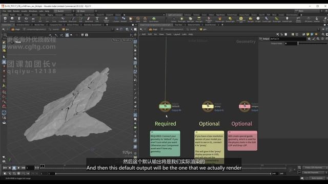328x184 pixels.
Task: Click the parameter pane search icon
Action: pos(318,39)
